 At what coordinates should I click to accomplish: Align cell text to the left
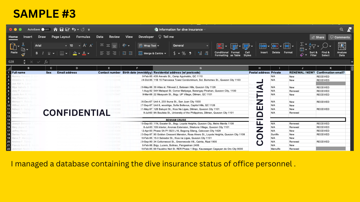pos(102,53)
